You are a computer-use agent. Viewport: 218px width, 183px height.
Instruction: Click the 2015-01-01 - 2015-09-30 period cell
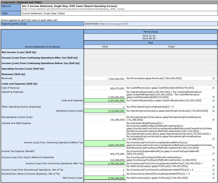151,37
